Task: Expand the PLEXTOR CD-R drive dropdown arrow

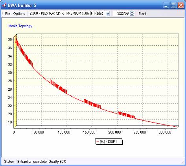Action: [x=108, y=13]
